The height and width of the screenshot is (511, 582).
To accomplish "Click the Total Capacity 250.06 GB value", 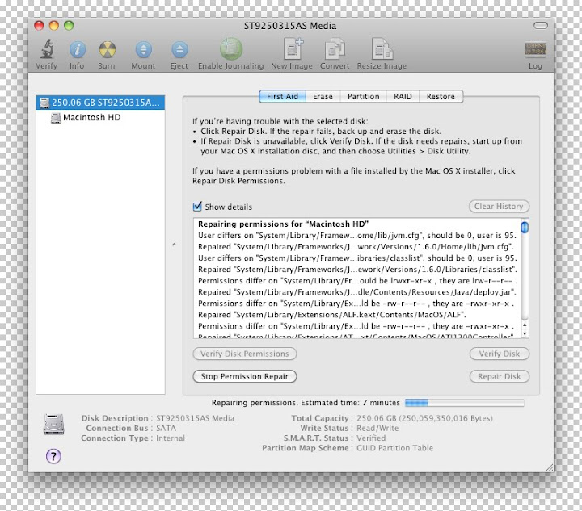I will coord(424,418).
